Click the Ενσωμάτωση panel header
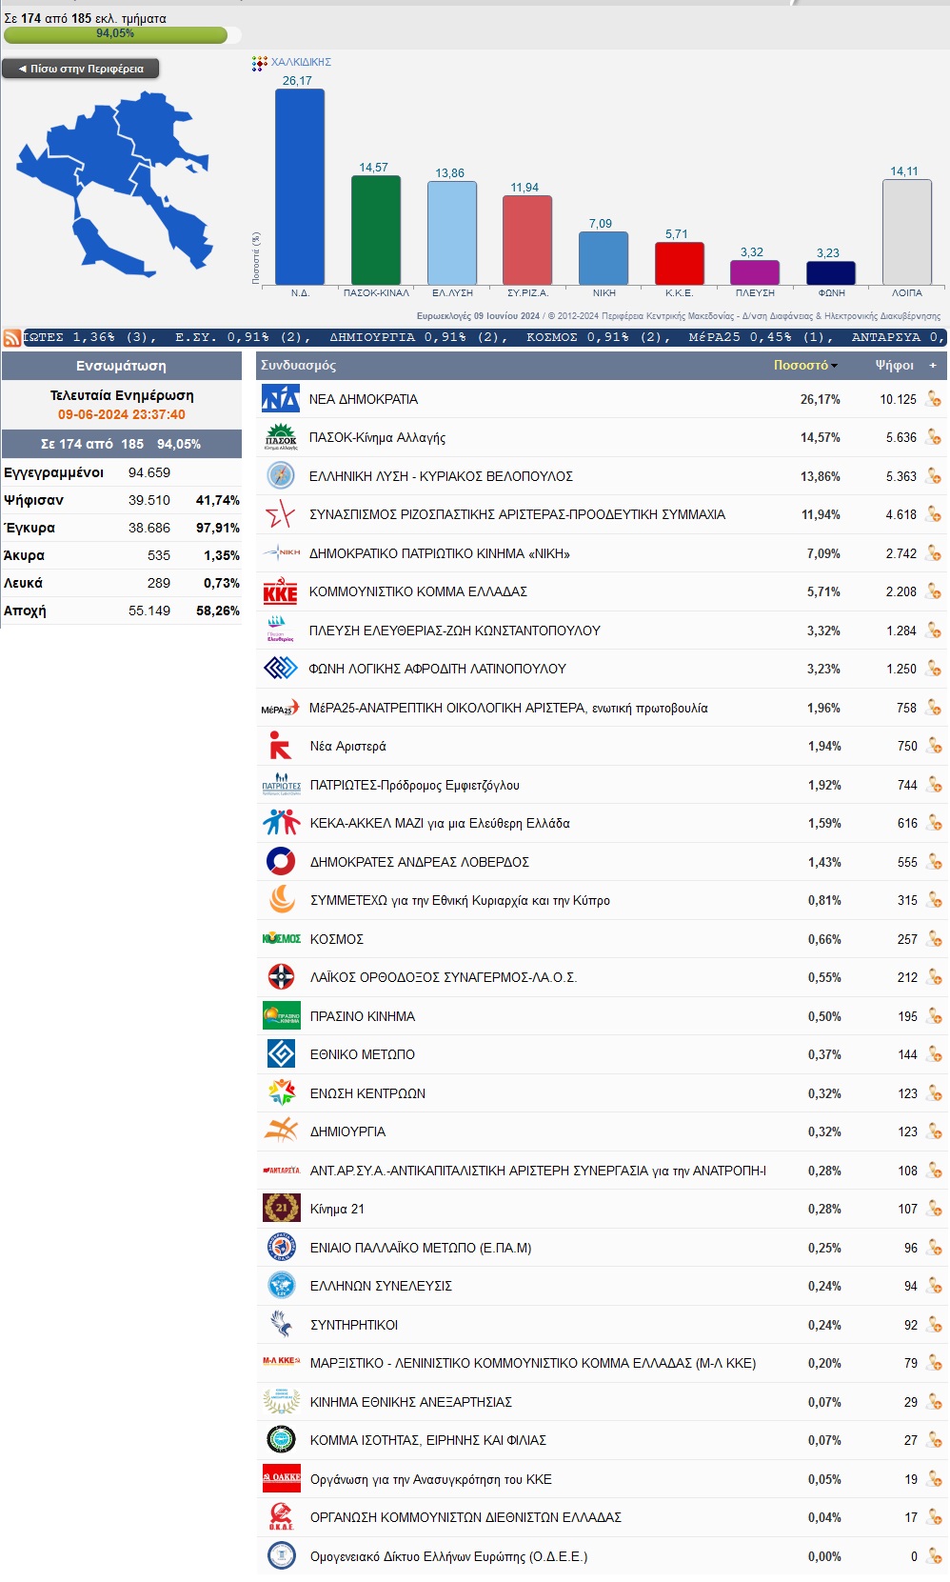This screenshot has width=950, height=1582. pos(121,366)
